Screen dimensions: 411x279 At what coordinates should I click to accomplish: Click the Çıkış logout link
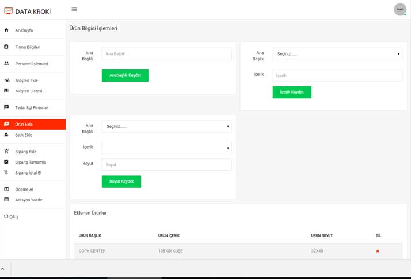[x=13, y=216]
